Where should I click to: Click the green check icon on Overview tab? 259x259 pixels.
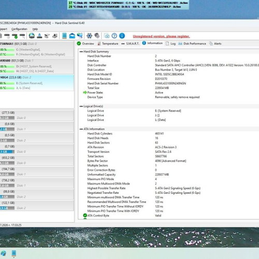pyautogui.click(x=79, y=44)
